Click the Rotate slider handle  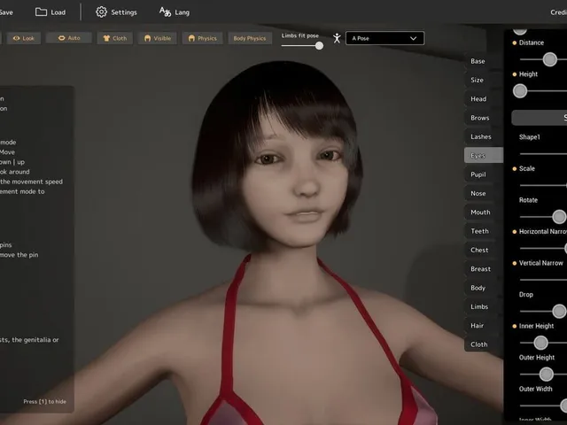559,217
